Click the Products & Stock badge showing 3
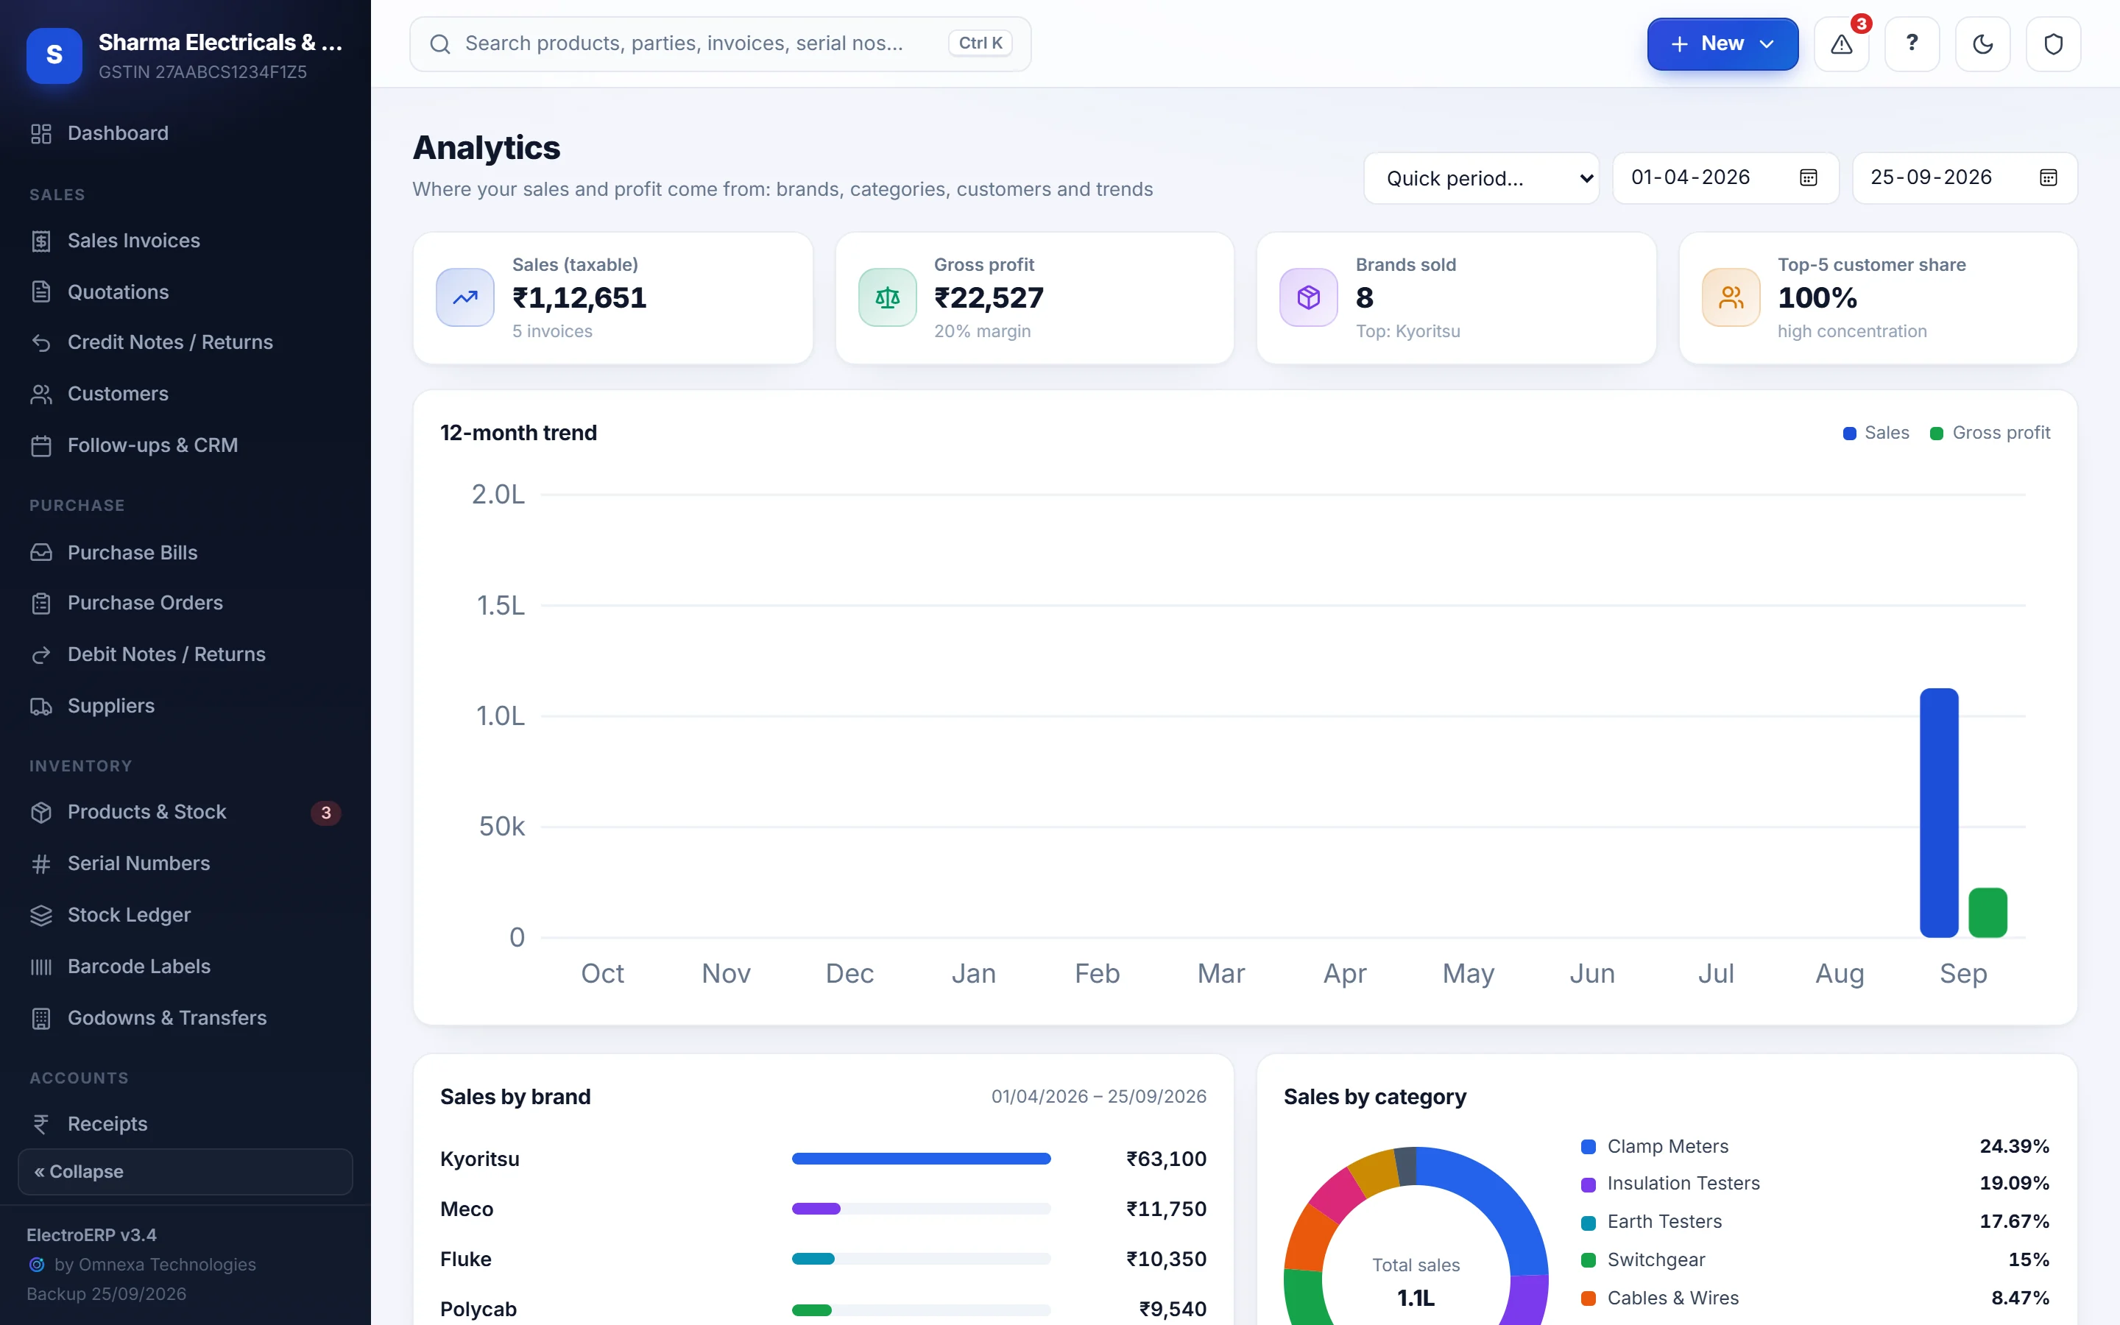 click(x=326, y=813)
